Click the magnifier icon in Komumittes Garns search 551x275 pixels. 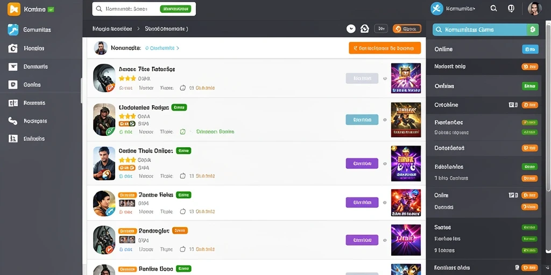(439, 30)
